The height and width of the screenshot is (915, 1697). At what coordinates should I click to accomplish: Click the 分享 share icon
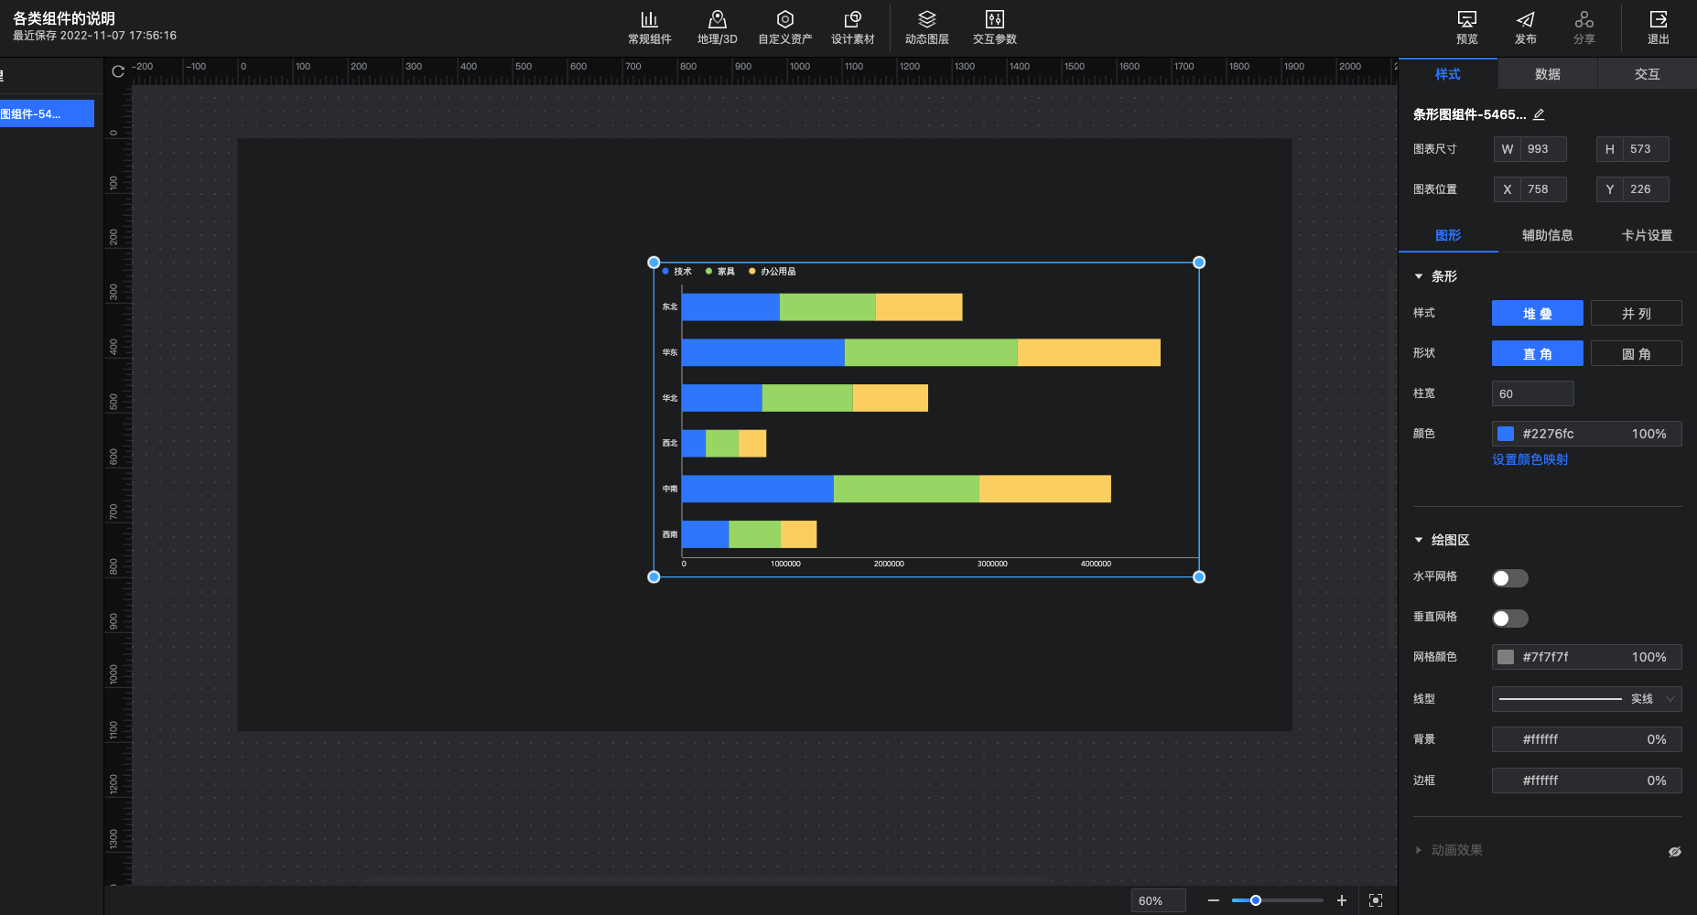1584,19
